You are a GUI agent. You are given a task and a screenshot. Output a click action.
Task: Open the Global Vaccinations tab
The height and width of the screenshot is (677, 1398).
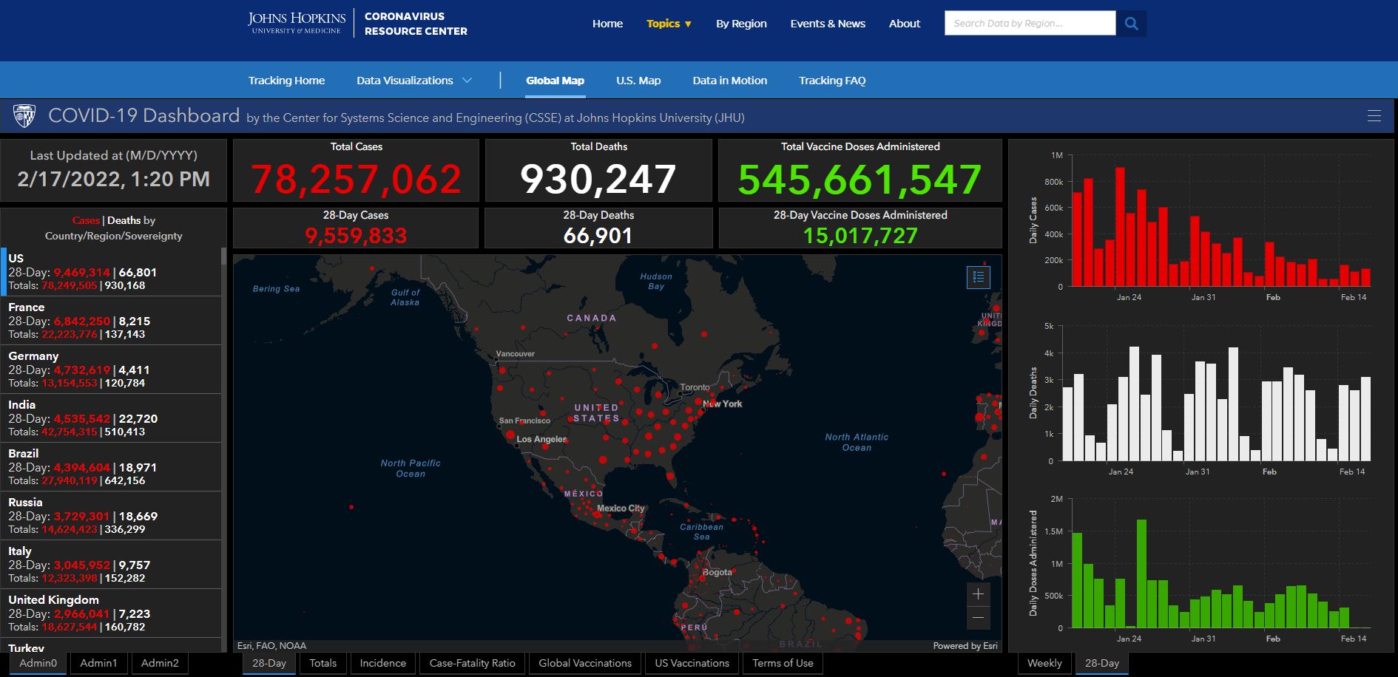[x=585, y=663]
